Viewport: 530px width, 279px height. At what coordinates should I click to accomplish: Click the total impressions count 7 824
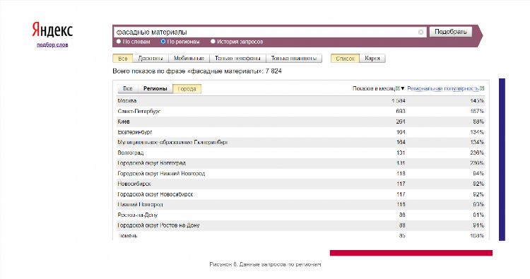point(273,71)
